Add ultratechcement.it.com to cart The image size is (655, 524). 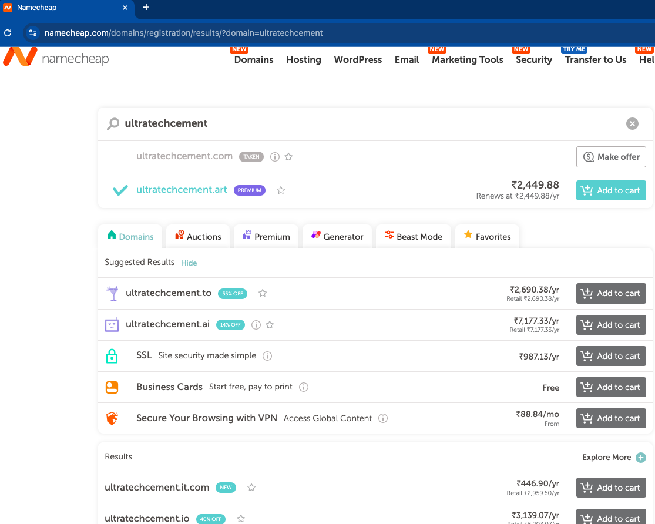pyautogui.click(x=611, y=487)
